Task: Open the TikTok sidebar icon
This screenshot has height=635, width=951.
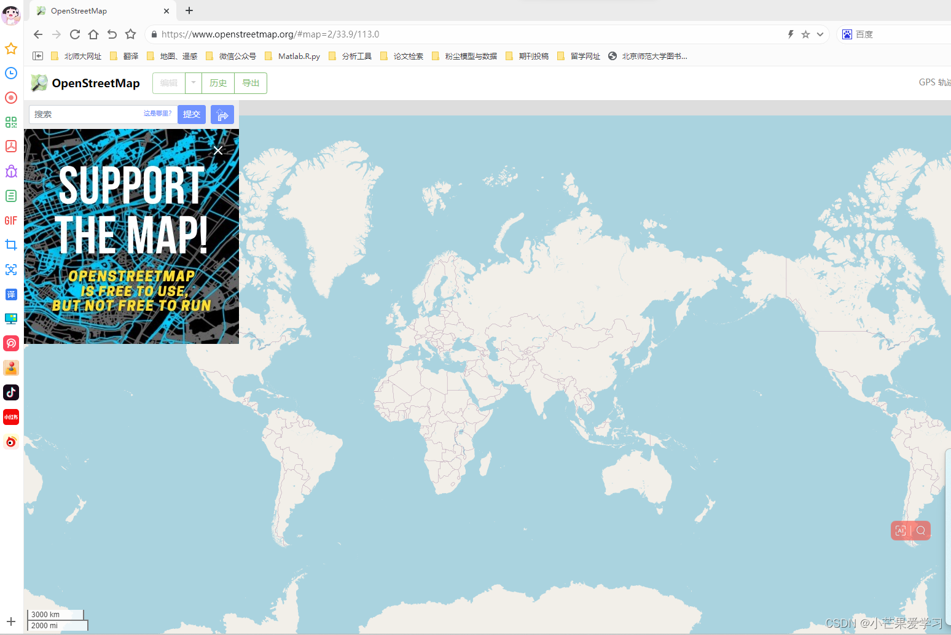Action: tap(11, 392)
